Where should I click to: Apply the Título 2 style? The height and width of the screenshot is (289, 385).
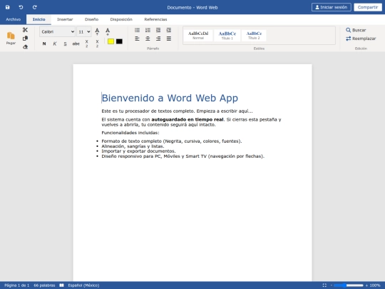pos(254,35)
